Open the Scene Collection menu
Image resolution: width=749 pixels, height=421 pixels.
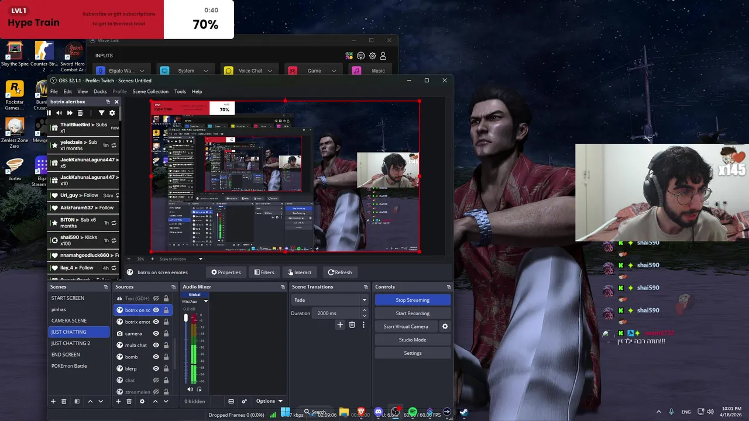point(150,91)
